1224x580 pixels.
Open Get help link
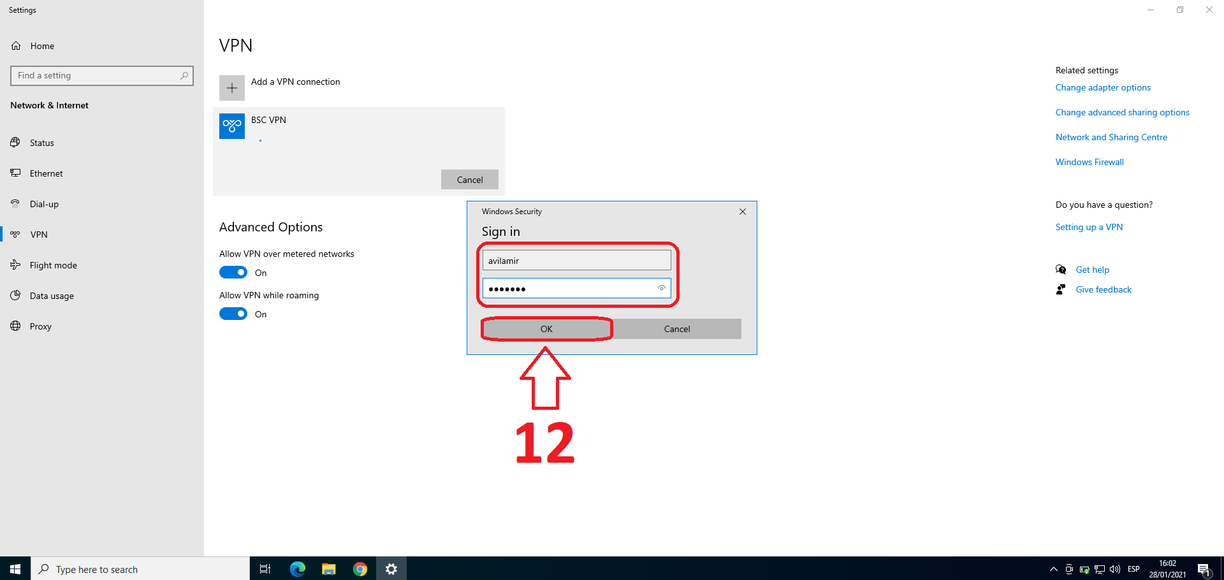(x=1092, y=270)
